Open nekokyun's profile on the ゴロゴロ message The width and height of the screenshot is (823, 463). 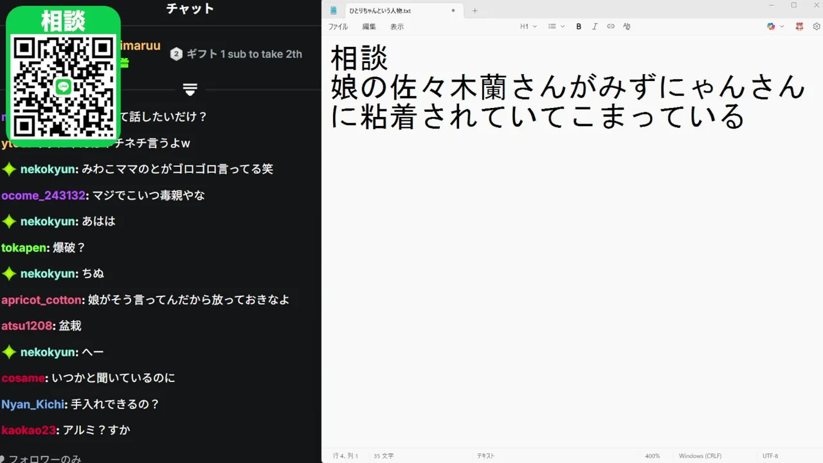49,169
